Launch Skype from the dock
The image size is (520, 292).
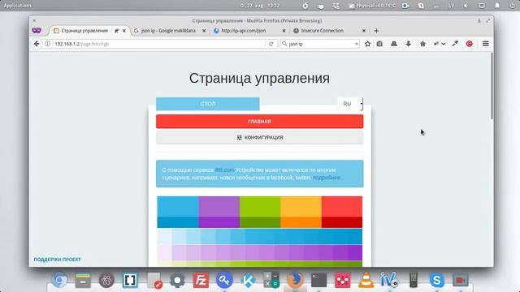[437, 280]
